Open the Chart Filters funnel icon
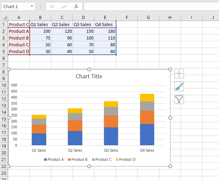This screenshot has width=219, height=180. 179,99
